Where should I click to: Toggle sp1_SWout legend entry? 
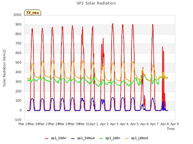[x=83, y=138]
